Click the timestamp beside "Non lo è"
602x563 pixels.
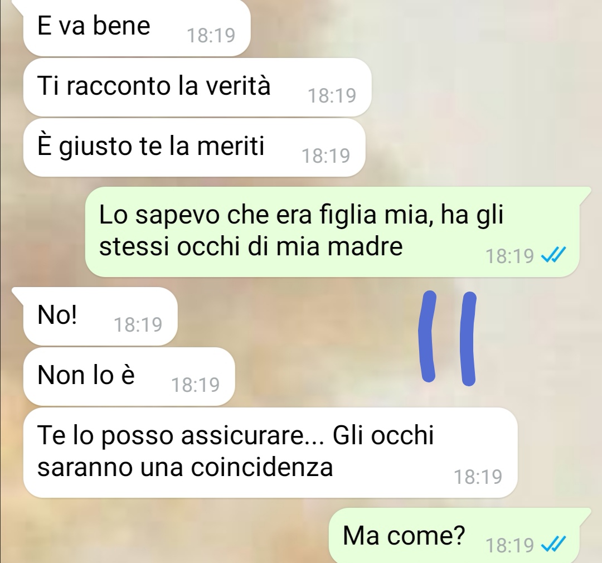point(196,385)
